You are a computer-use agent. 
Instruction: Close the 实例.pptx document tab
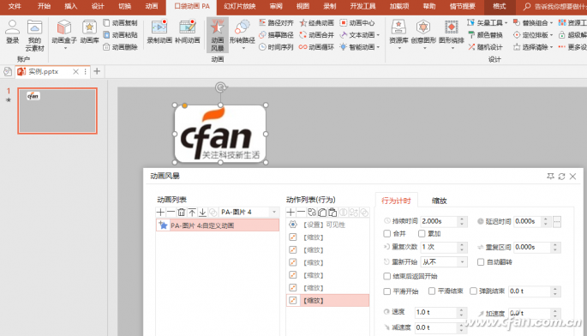[x=75, y=71]
